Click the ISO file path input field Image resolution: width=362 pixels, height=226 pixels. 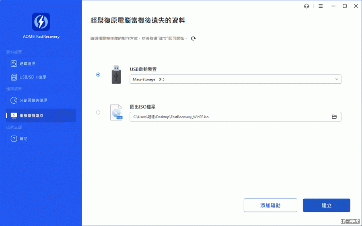click(229, 117)
